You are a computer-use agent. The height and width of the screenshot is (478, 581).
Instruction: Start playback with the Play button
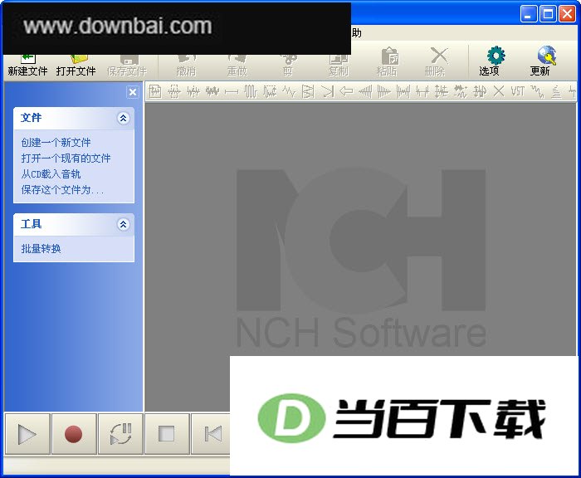point(27,434)
